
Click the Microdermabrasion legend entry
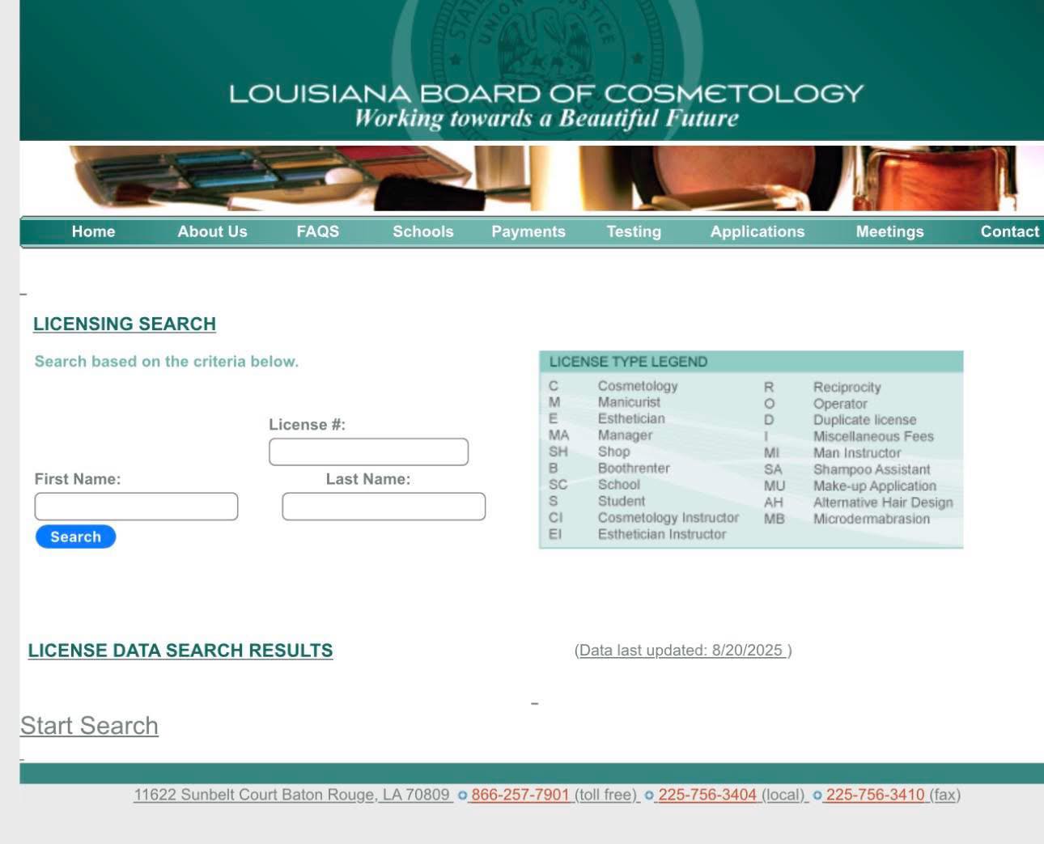click(x=872, y=519)
